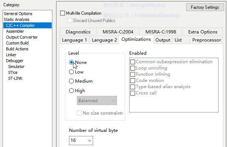227x147 pixels.
Task: Tick the Common subexpression elimination checkbox
Action: click(x=133, y=62)
